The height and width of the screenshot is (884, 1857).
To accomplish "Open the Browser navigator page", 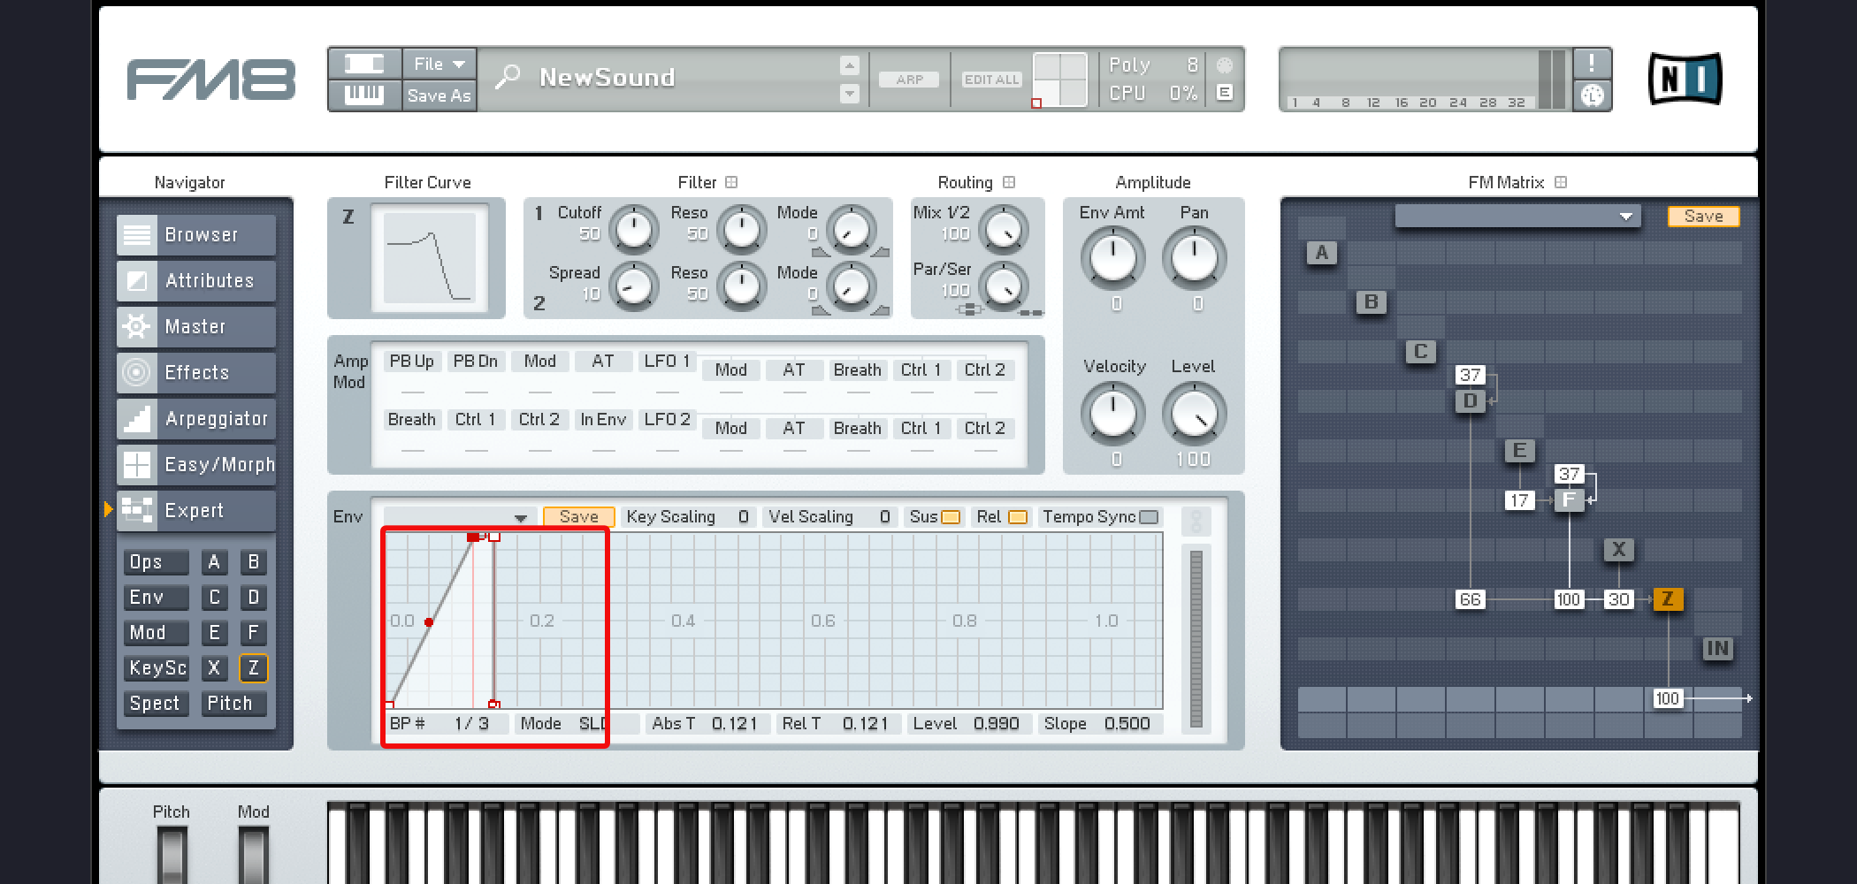I will pos(196,234).
